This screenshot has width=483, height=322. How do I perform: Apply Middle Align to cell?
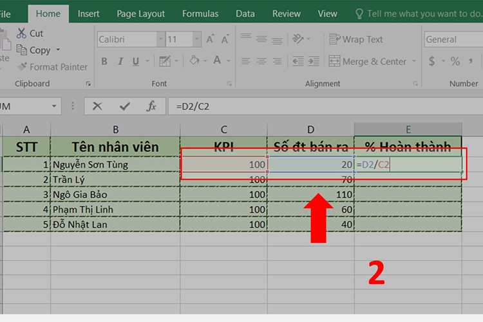(x=261, y=39)
